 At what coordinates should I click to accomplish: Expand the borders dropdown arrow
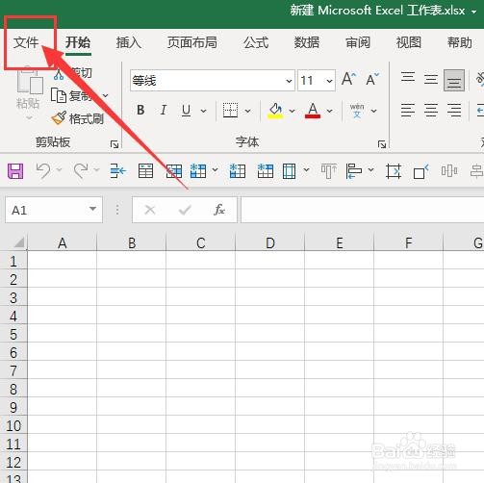point(247,111)
